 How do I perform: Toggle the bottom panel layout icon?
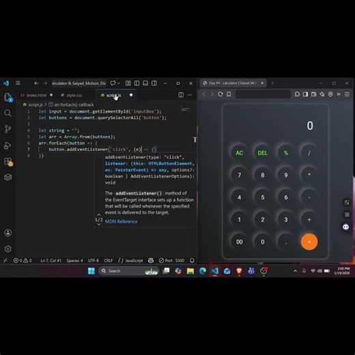click(145, 83)
